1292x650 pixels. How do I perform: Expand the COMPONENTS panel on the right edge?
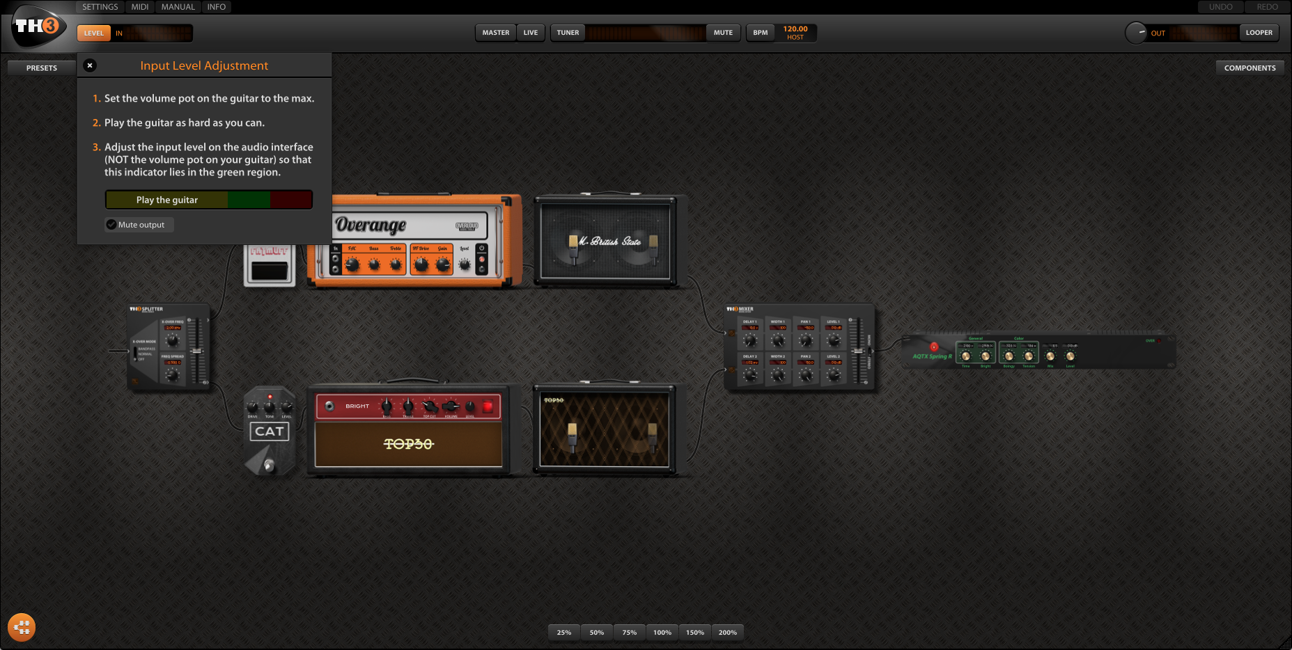point(1250,67)
